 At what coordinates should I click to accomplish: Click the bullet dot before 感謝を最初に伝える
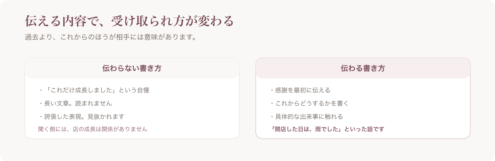(x=272, y=90)
